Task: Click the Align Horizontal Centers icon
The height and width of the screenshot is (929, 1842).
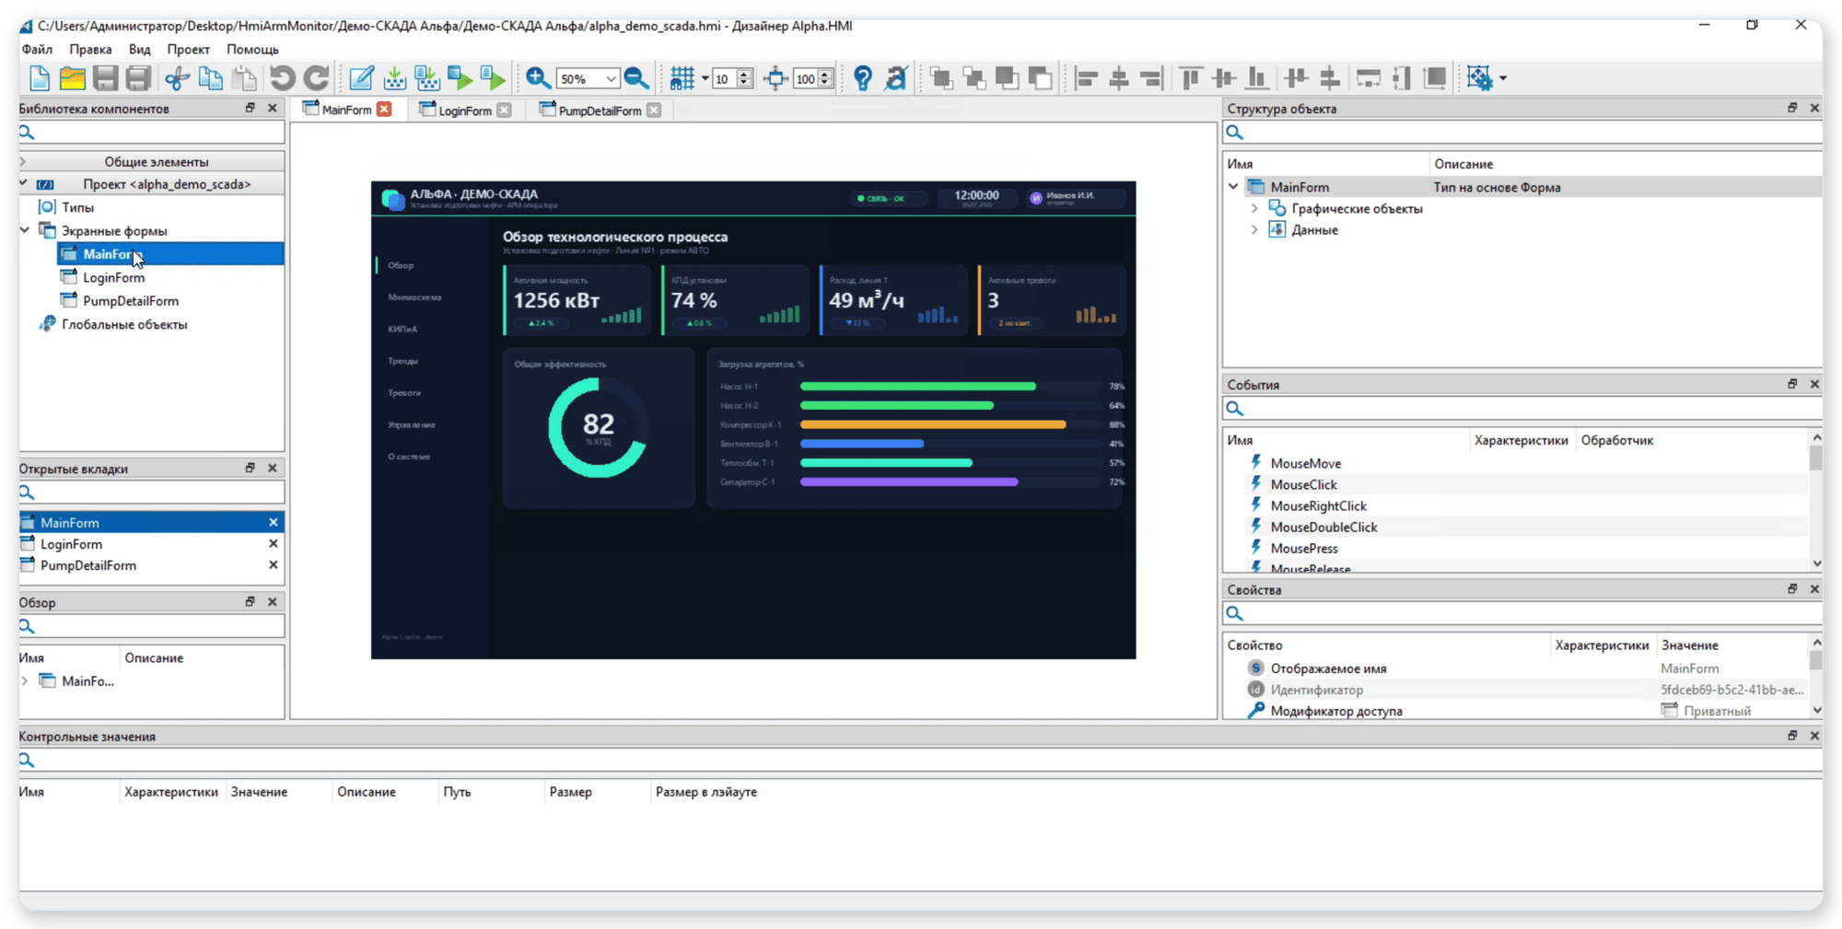Action: pyautogui.click(x=1119, y=78)
